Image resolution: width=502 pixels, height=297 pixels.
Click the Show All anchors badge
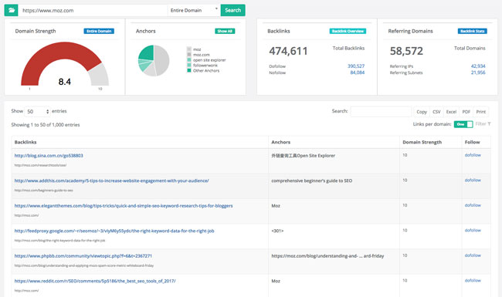click(x=225, y=31)
